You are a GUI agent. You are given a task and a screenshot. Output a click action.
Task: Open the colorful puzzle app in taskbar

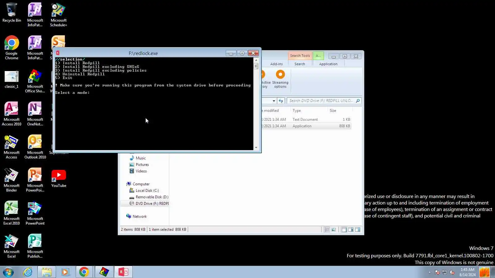point(104,272)
